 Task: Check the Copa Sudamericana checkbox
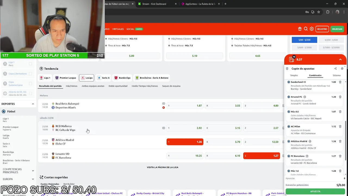30,83
